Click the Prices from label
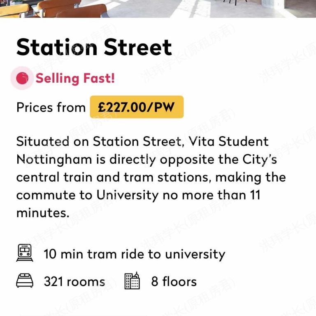This screenshot has width=316, height=316. click(51, 107)
